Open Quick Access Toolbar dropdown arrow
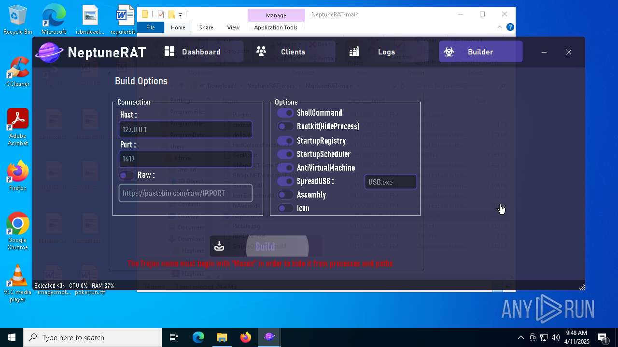 [x=181, y=15]
